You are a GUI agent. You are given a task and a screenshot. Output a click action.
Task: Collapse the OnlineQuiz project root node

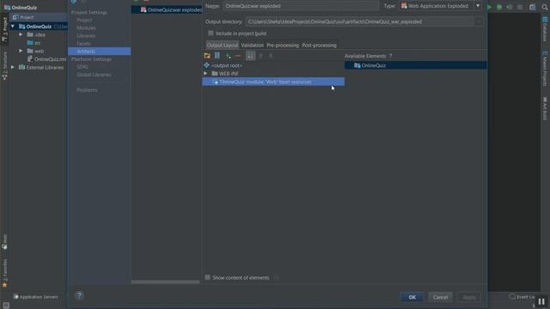13,27
